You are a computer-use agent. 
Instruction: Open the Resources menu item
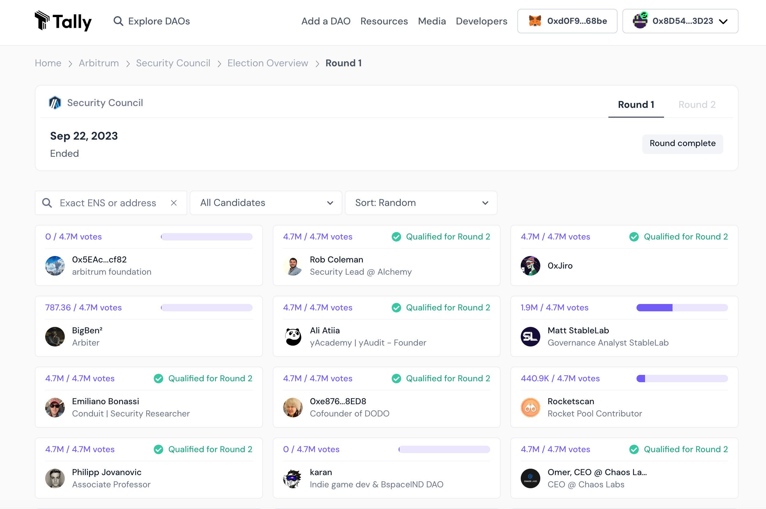tap(384, 21)
